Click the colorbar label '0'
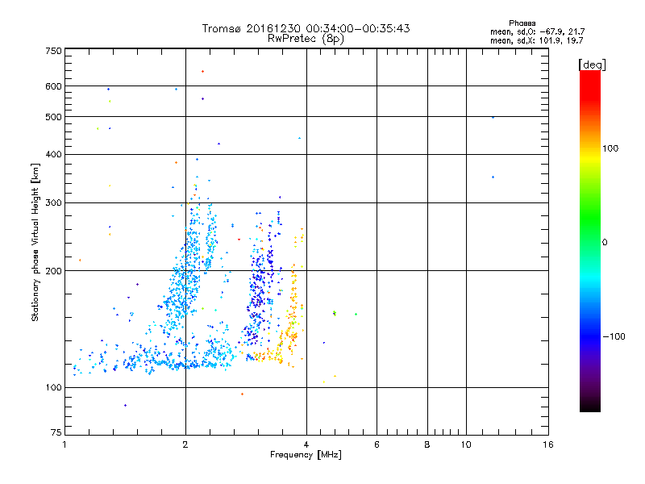Screen dimensions: 645x484 click(x=604, y=243)
